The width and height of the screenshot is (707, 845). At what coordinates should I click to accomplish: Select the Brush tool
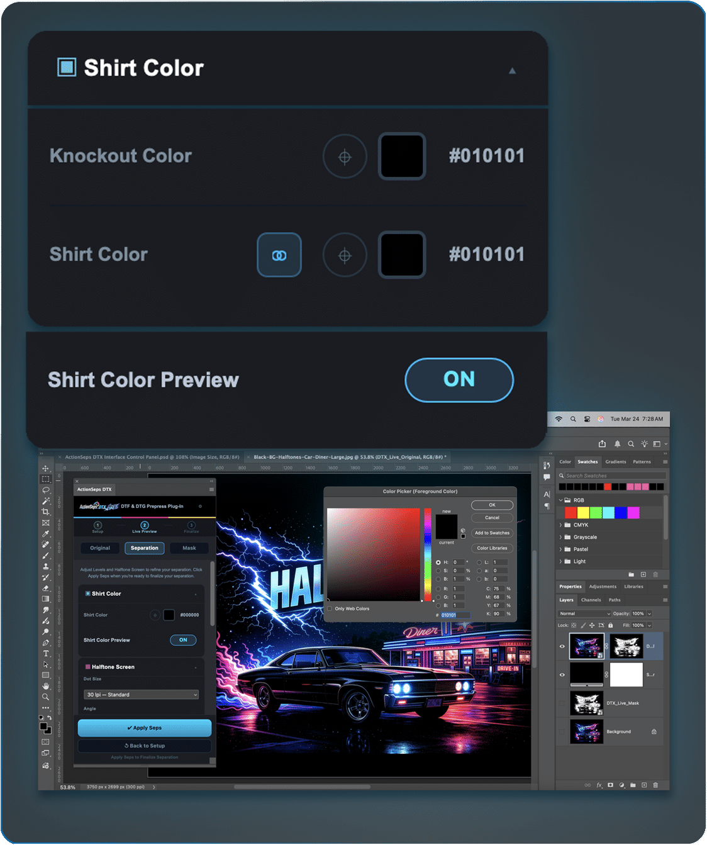45,555
